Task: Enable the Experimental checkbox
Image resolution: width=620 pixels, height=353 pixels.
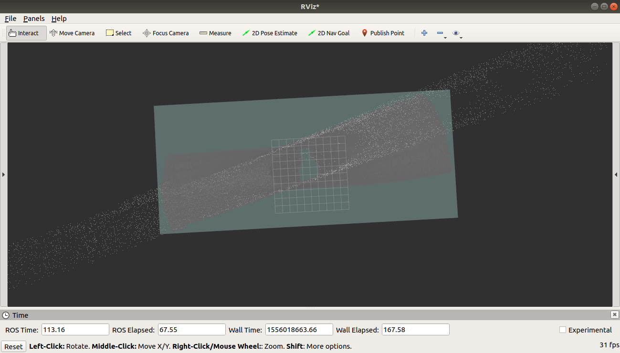Action: click(x=563, y=330)
